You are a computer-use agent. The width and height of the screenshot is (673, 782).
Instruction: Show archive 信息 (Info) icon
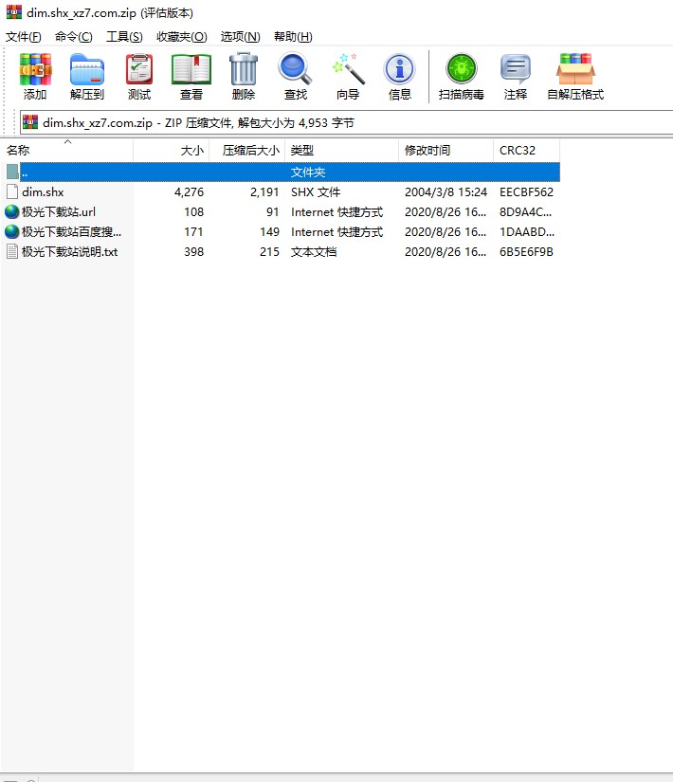click(400, 76)
